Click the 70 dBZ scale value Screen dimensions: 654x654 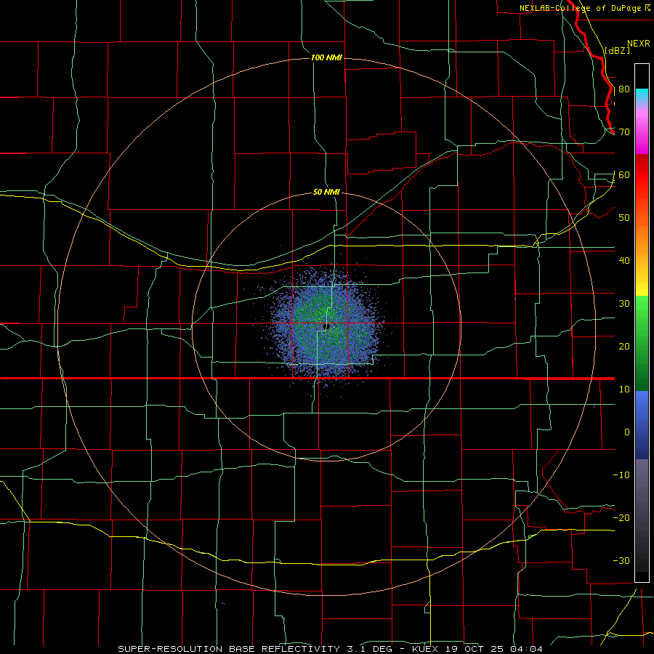click(x=624, y=132)
